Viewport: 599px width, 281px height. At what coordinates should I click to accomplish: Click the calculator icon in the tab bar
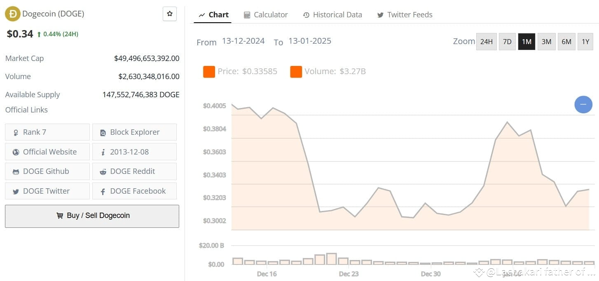click(x=247, y=14)
